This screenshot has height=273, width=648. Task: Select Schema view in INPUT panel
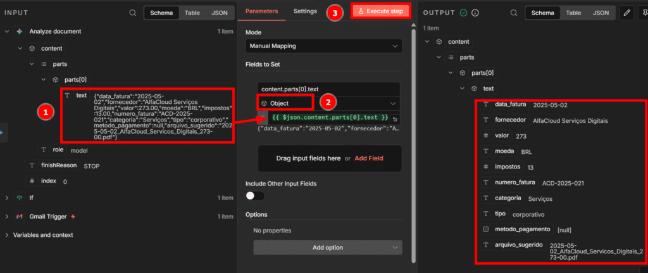tap(161, 13)
